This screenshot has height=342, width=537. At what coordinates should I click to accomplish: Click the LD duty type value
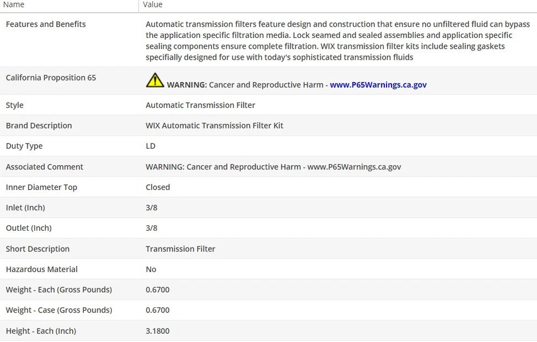coord(150,146)
